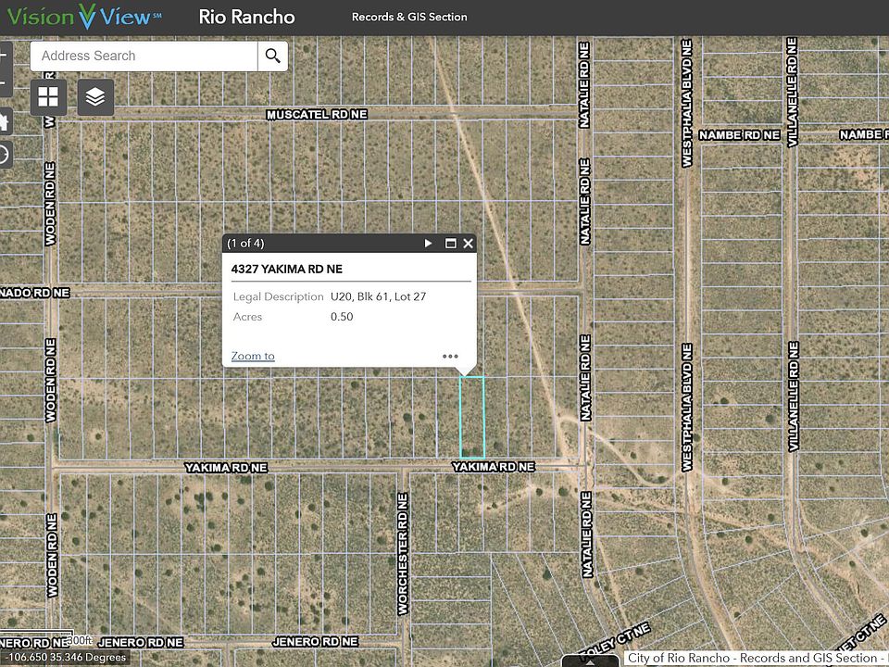Image resolution: width=889 pixels, height=667 pixels.
Task: Click the magnifier search icon
Action: click(x=272, y=56)
